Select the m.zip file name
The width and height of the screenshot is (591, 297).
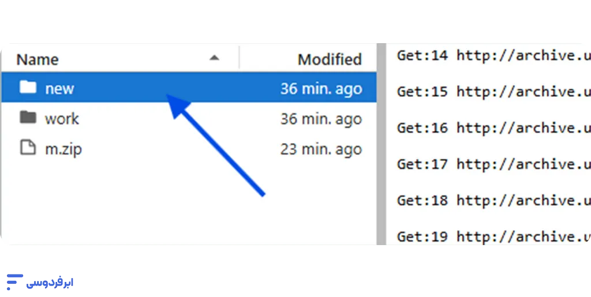click(63, 149)
